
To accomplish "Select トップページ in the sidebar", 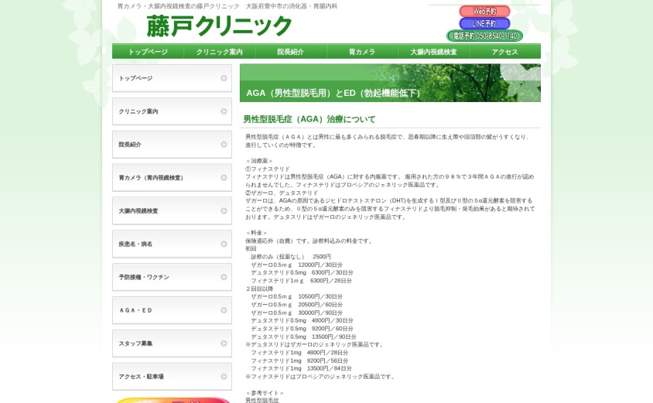I will [x=172, y=78].
